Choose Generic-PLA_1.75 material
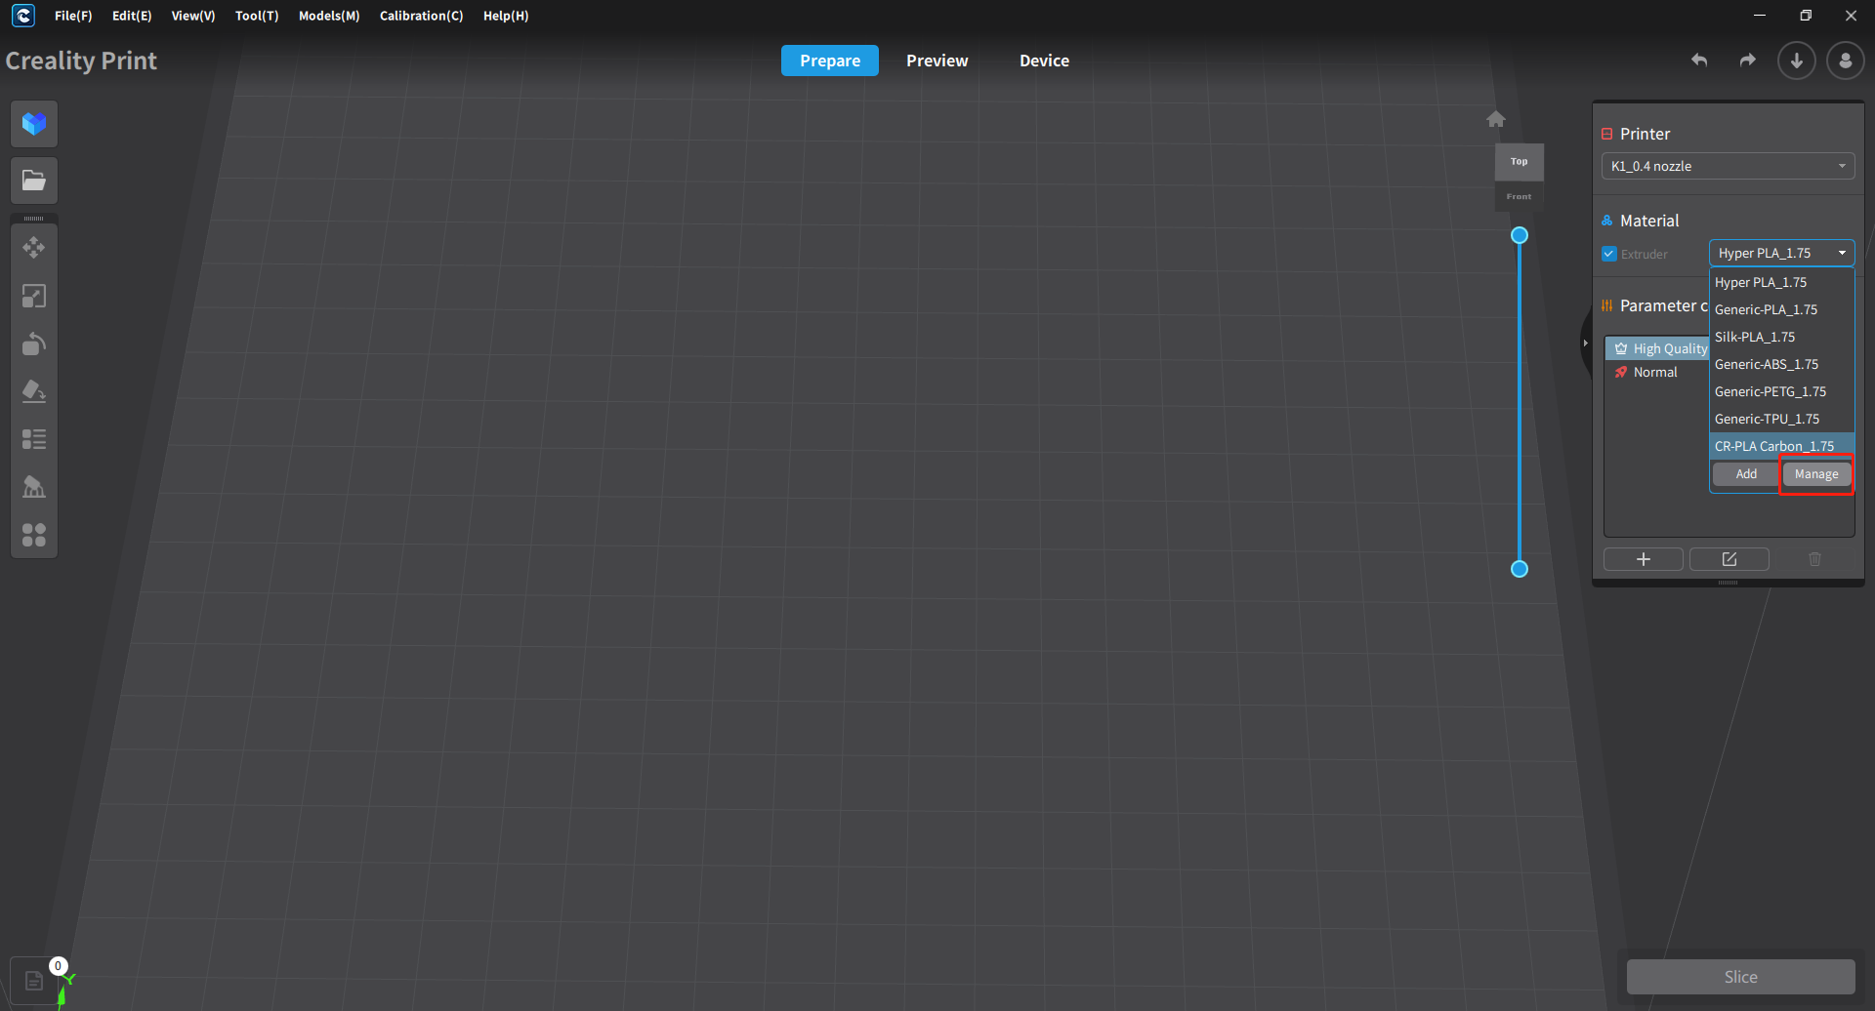The height and width of the screenshot is (1011, 1875). tap(1782, 309)
